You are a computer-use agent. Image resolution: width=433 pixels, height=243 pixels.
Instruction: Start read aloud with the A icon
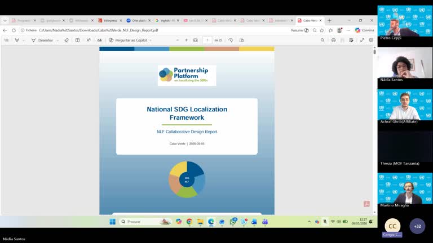coord(89,40)
